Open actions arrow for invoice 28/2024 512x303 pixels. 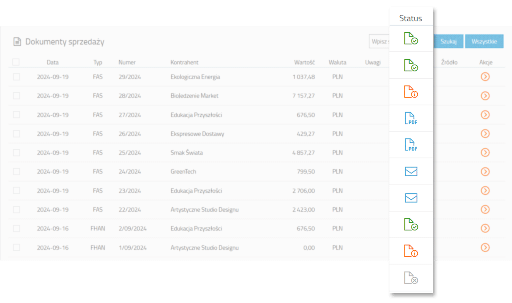click(x=485, y=96)
